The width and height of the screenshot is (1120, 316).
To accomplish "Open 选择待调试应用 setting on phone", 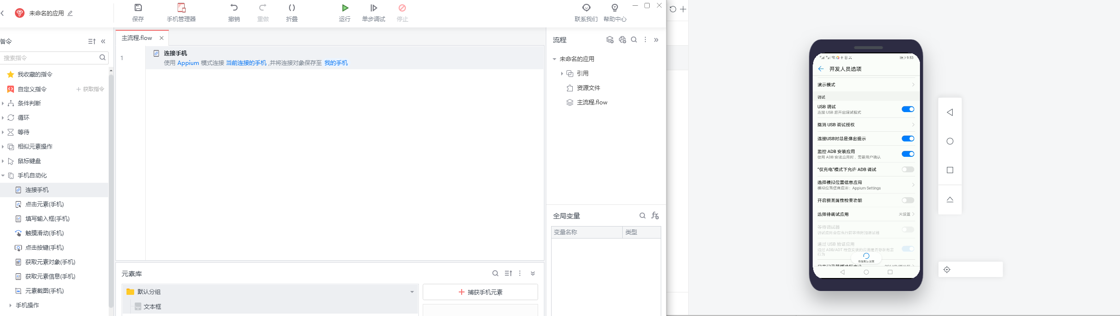I will coord(866,214).
